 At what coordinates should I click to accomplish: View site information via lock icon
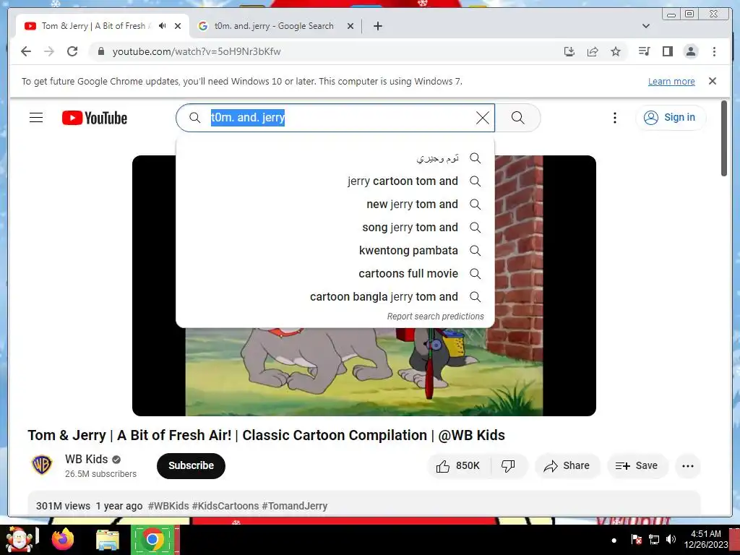coord(100,51)
